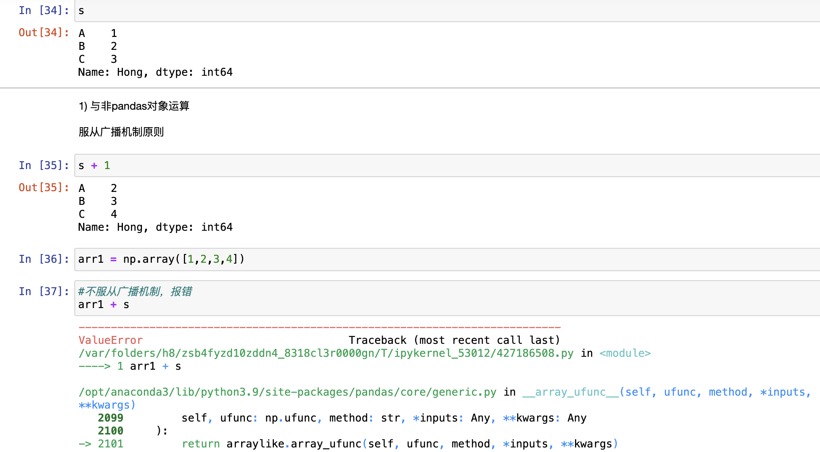Screen dimensions: 820x452
Task: Click the comment line #不服从广播机制，报错
Action: pos(135,292)
